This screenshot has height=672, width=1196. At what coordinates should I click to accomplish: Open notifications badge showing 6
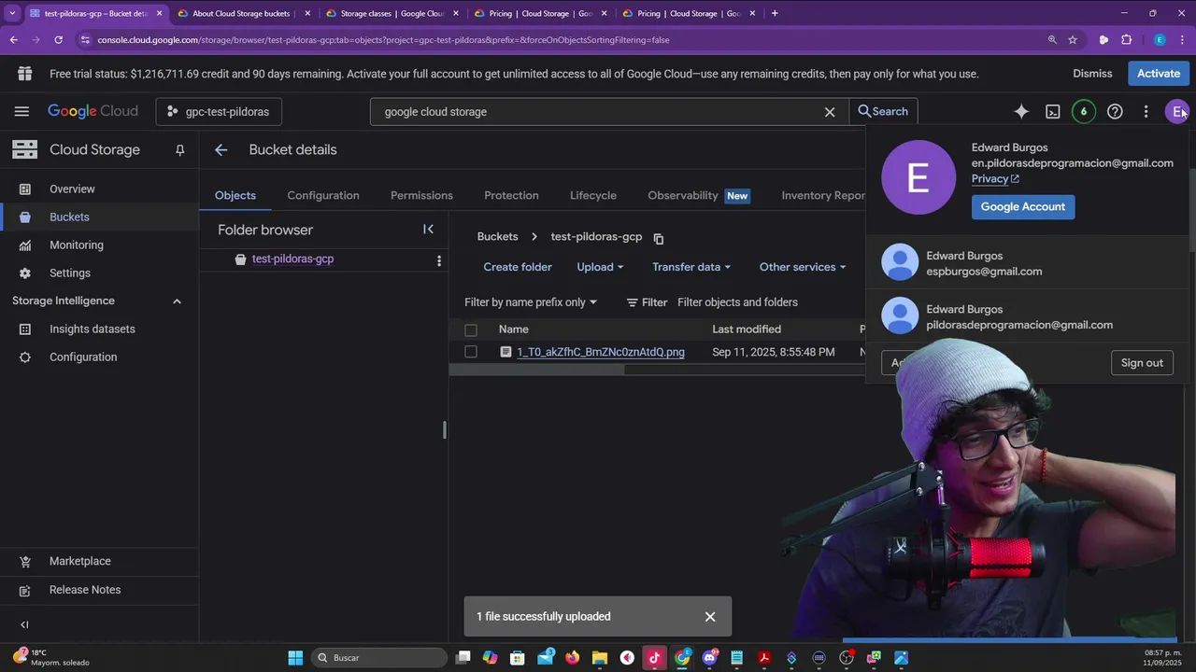tap(1084, 111)
